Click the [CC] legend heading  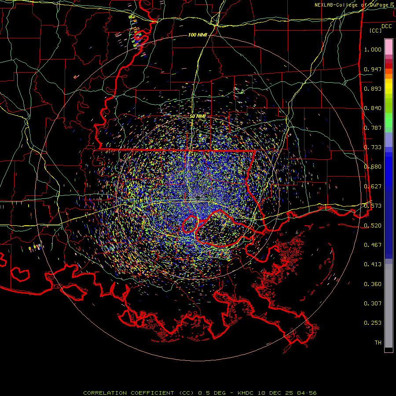[x=376, y=30]
